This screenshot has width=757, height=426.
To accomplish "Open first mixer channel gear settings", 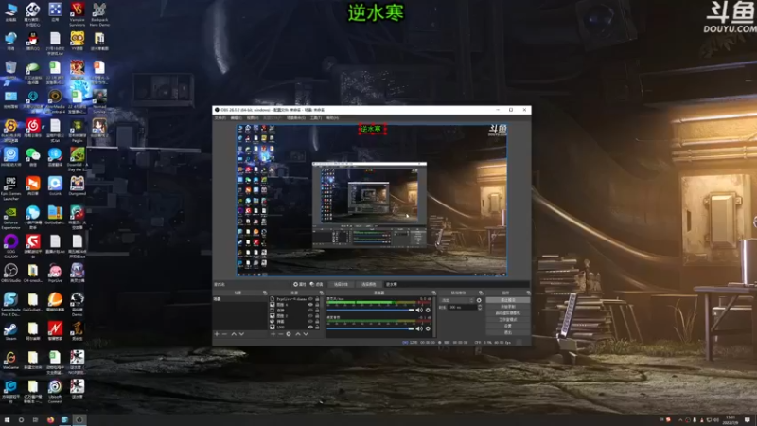I will coord(428,311).
